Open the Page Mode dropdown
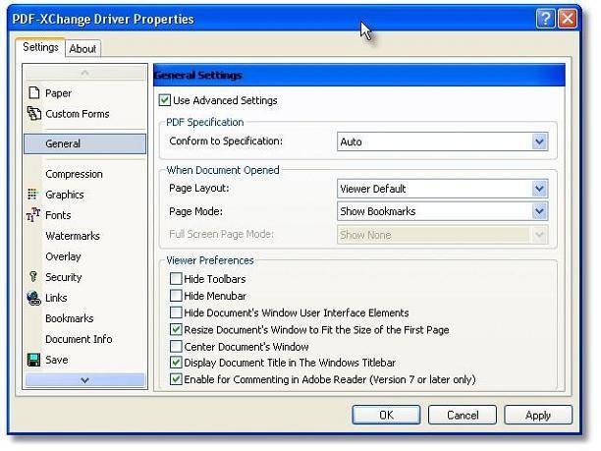 point(442,211)
